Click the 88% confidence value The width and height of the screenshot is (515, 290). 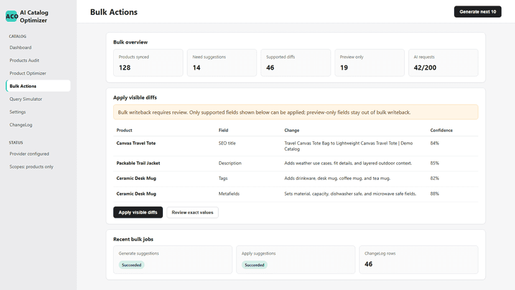435,194
